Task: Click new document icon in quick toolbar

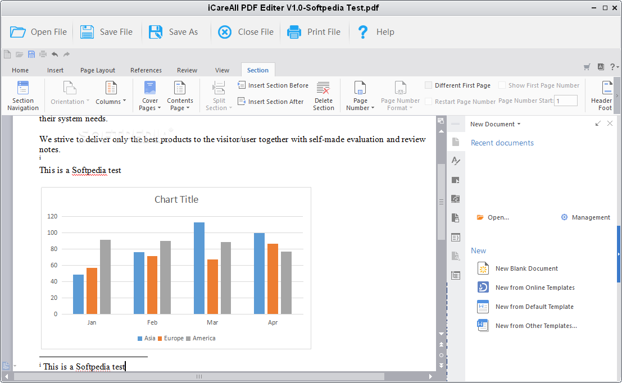Action: [7, 54]
